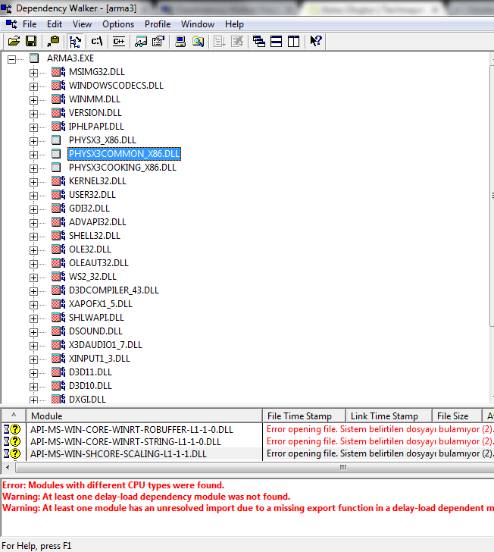Click the Tile Vertically toolbar icon

(x=293, y=41)
